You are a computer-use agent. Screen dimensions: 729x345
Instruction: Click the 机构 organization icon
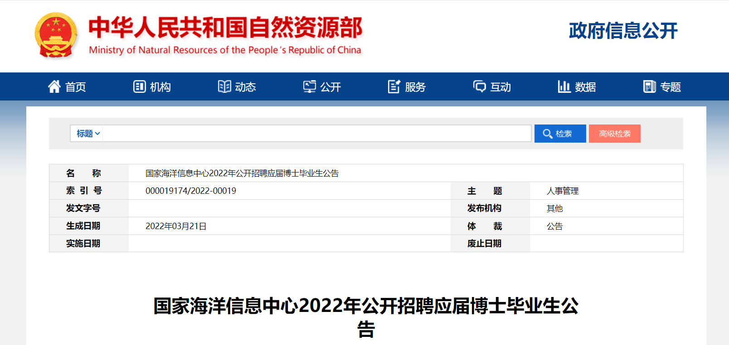point(139,86)
